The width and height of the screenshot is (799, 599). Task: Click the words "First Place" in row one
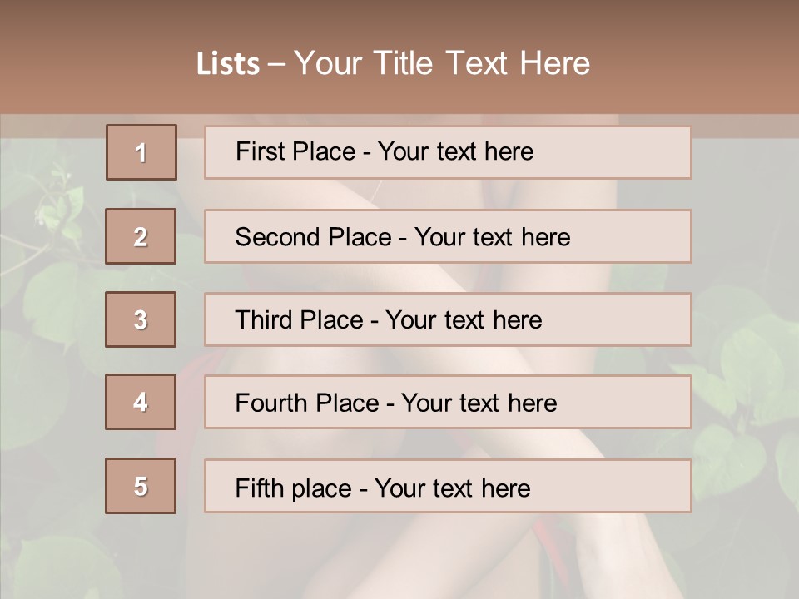coord(294,151)
